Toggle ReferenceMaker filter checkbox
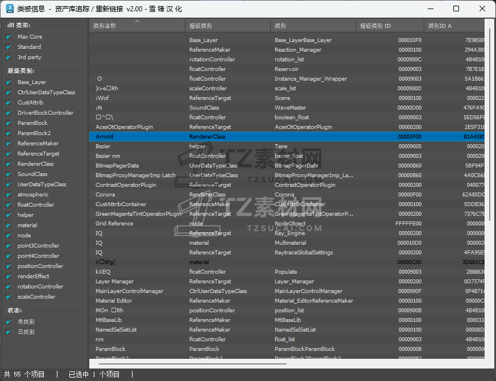The height and width of the screenshot is (381, 496). coord(9,144)
